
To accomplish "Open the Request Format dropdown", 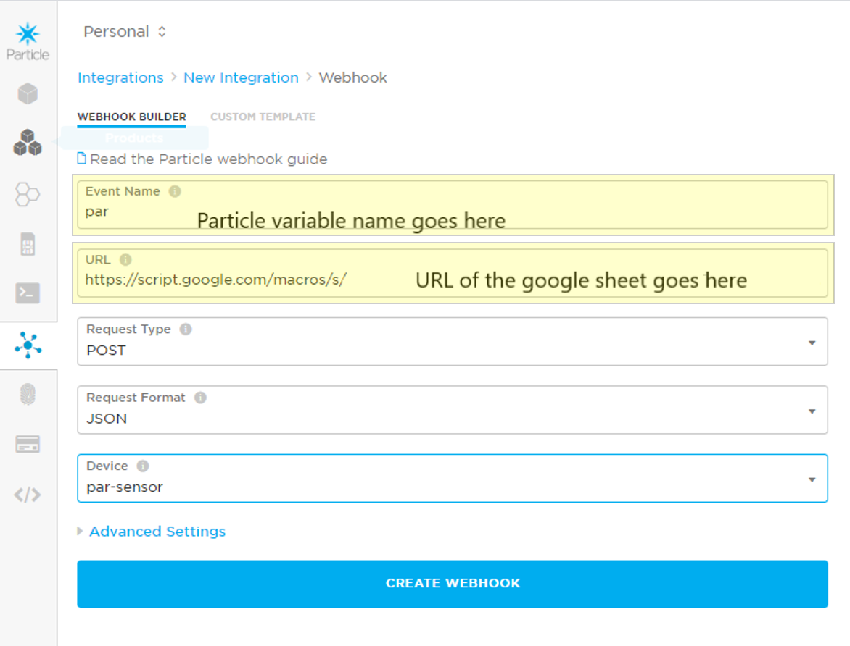I will [x=452, y=410].
